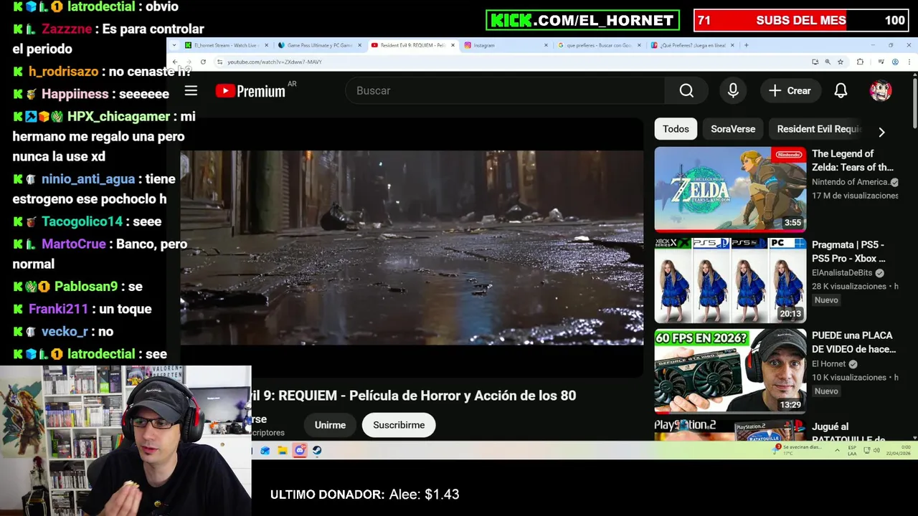This screenshot has height=516, width=918.
Task: Open the PUEDE una PLACA DE VIDEO title
Action: click(x=854, y=343)
